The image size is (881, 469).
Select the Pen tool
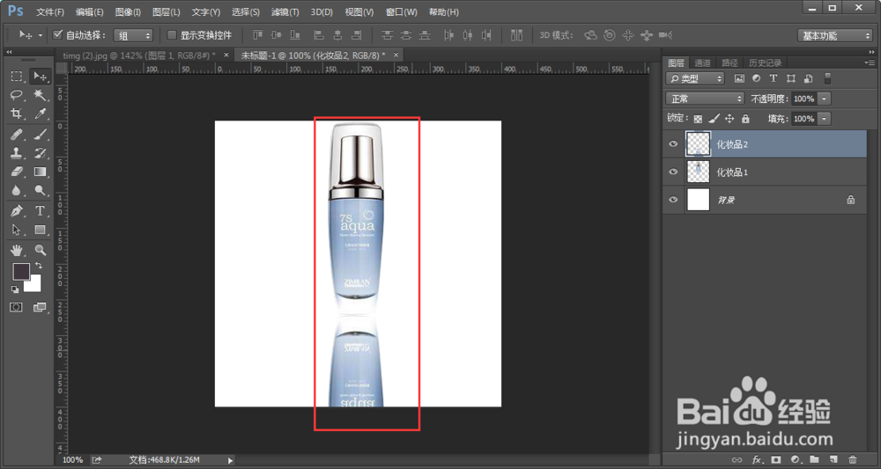click(17, 211)
